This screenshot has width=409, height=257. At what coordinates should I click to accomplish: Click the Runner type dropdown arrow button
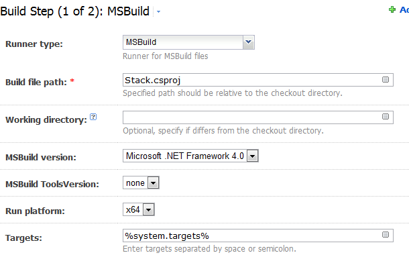tap(249, 42)
